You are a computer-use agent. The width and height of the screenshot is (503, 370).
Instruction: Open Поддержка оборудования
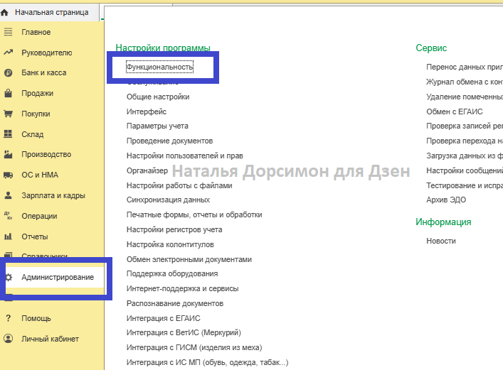172,274
